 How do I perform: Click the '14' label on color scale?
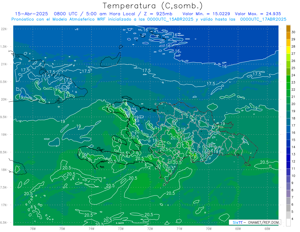[293, 147]
